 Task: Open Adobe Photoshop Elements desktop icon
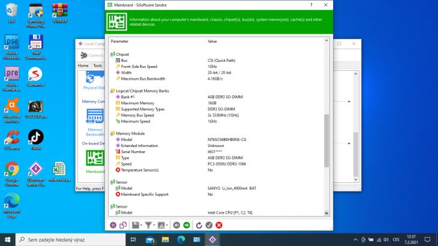pyautogui.click(x=12, y=47)
